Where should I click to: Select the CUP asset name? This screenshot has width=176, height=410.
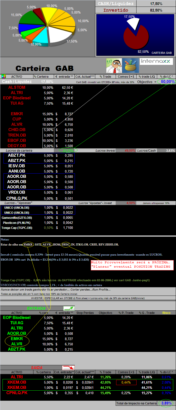pyautogui.click(x=17, y=119)
